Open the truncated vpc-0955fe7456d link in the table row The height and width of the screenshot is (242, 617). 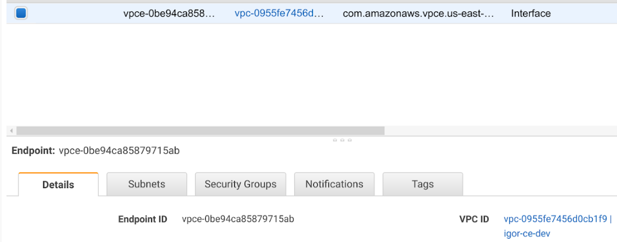tap(279, 14)
